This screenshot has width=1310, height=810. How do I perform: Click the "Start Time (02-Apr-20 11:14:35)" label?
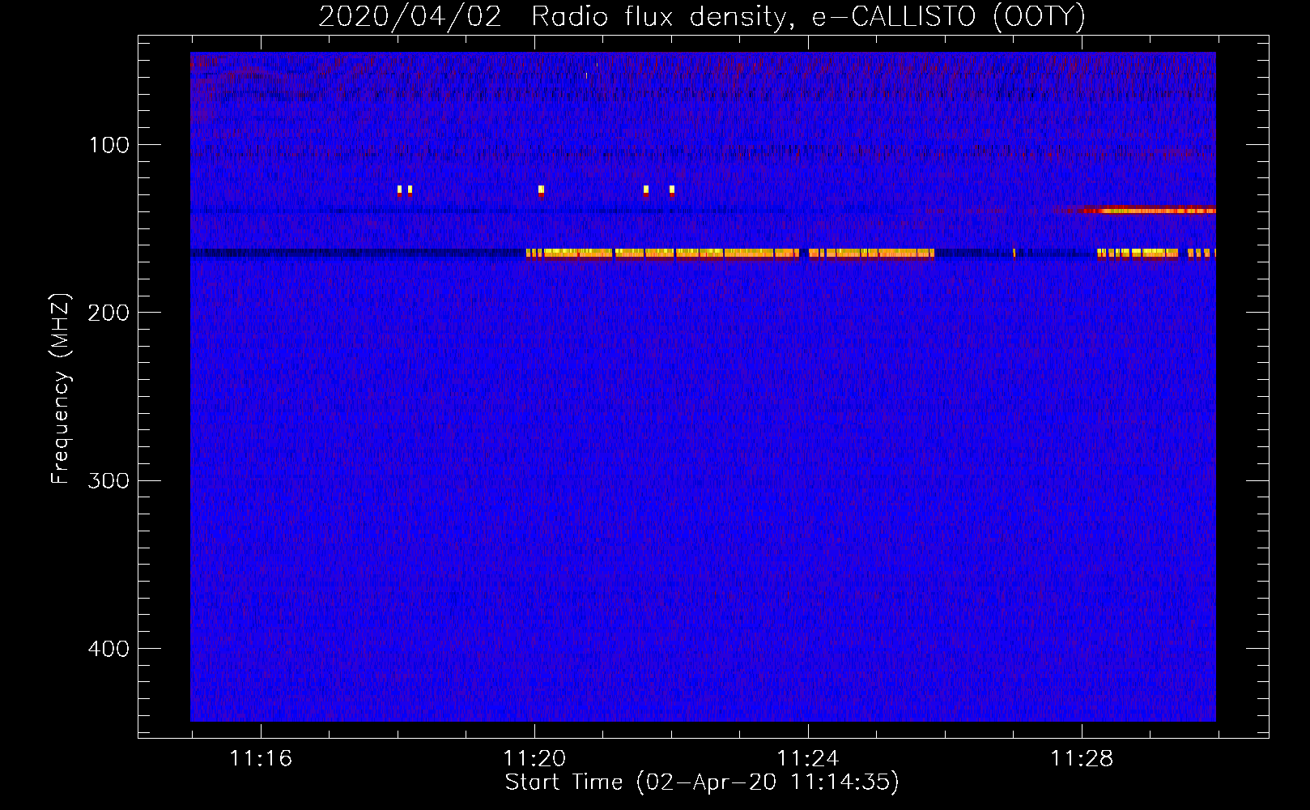coord(702,782)
